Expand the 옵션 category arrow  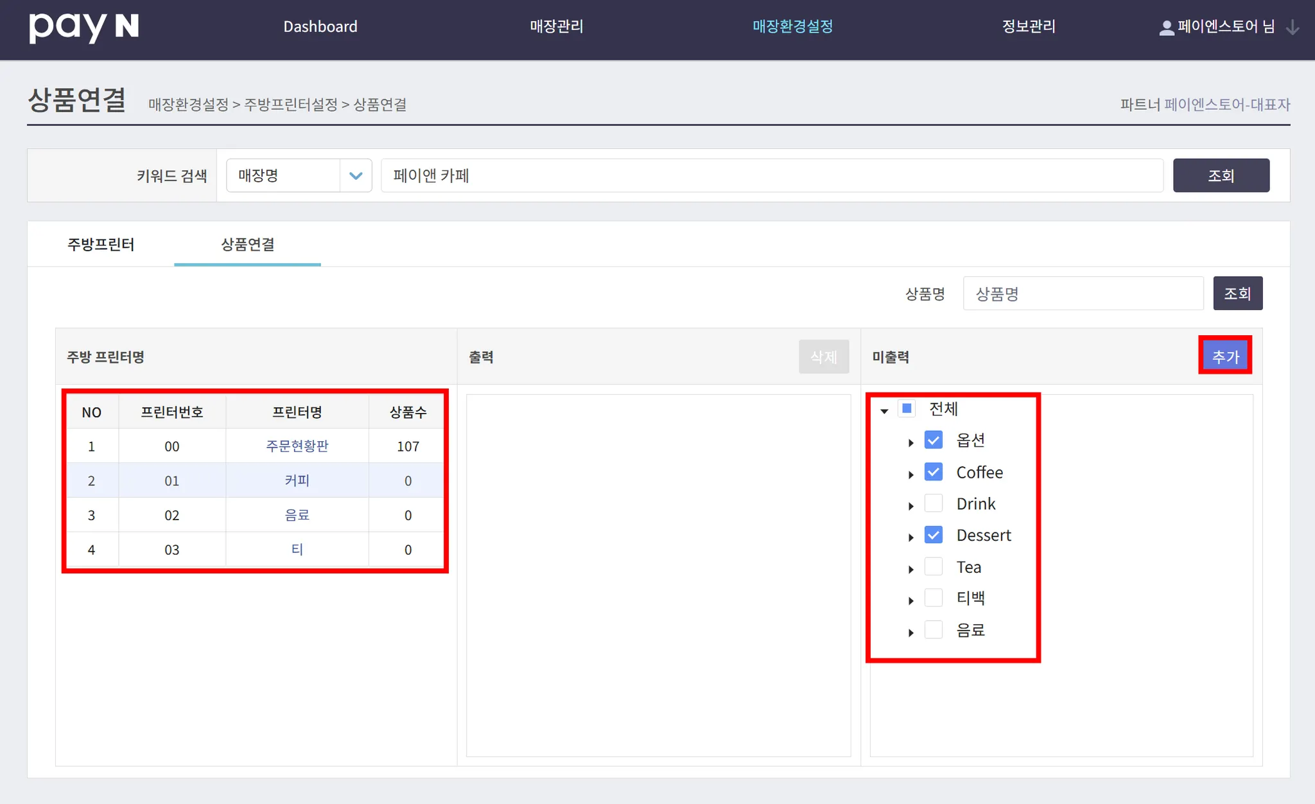[910, 442]
